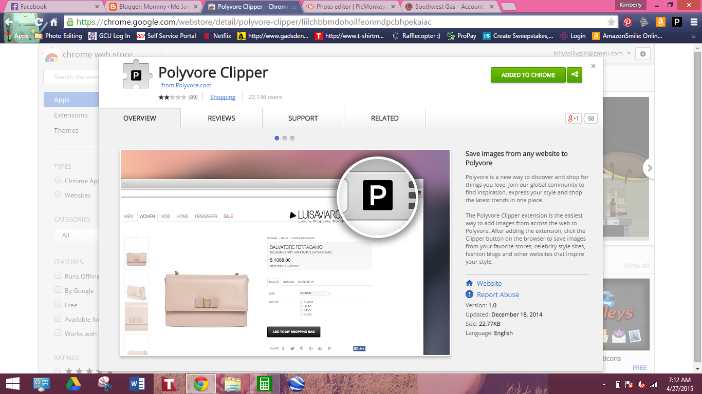Tick the Free feature checkbox
Image resolution: width=702 pixels, height=394 pixels.
coord(58,304)
